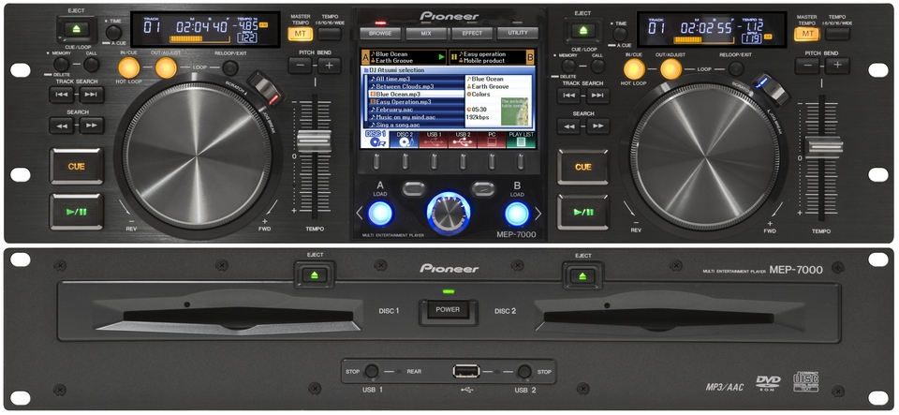Toggle the POWER button on drive unit
This screenshot has width=899, height=415.
coord(448,310)
